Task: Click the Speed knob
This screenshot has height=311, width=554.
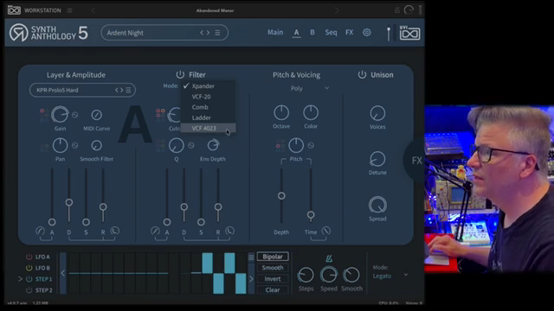Action: coord(329,275)
